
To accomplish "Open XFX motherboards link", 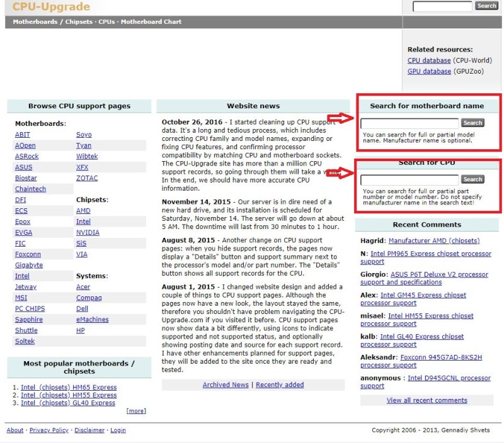I will pyautogui.click(x=83, y=167).
